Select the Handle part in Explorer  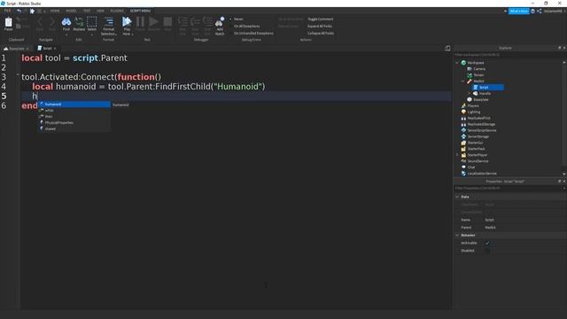pos(482,93)
